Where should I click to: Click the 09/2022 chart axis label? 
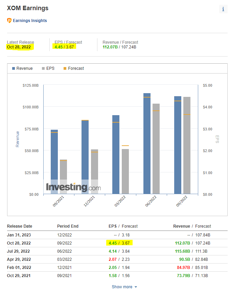tap(182, 201)
